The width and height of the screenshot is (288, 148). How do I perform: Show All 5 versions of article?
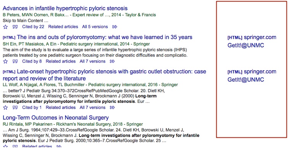click(95, 27)
